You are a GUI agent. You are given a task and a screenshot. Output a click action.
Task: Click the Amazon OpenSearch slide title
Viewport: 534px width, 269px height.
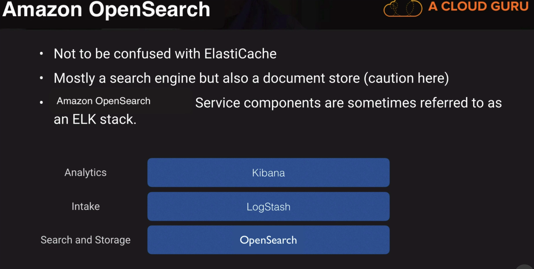tap(106, 9)
